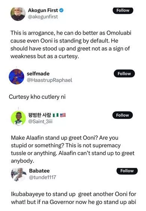Open the @Saint_3iii handle link
This screenshot has height=211, width=146.
[x=40, y=121]
